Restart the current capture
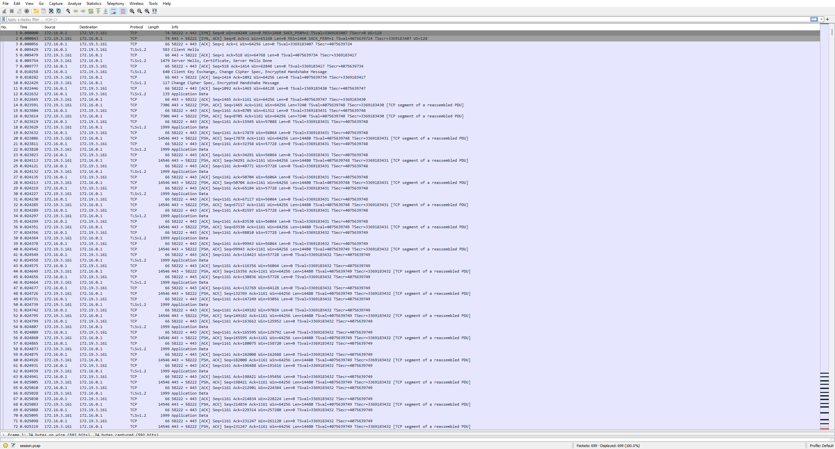The image size is (835, 449). [x=19, y=11]
